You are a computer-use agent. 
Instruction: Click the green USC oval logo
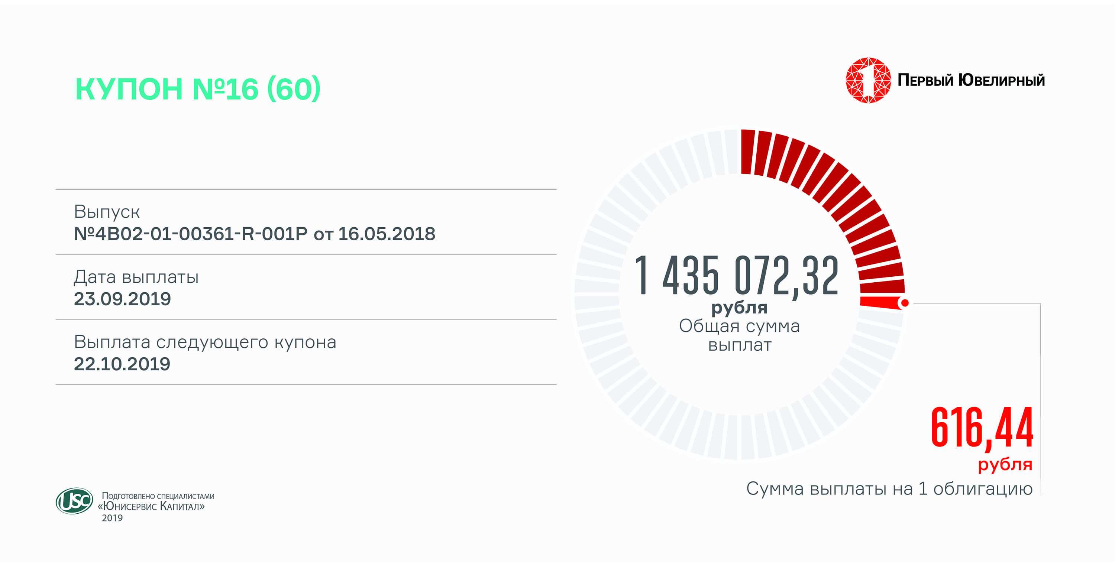[x=74, y=501]
